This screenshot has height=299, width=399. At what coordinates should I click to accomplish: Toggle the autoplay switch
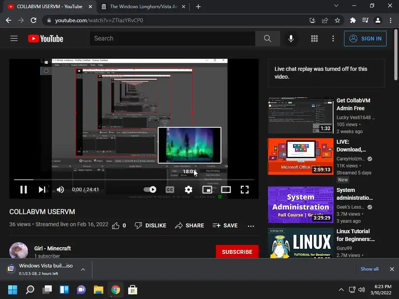[150, 190]
